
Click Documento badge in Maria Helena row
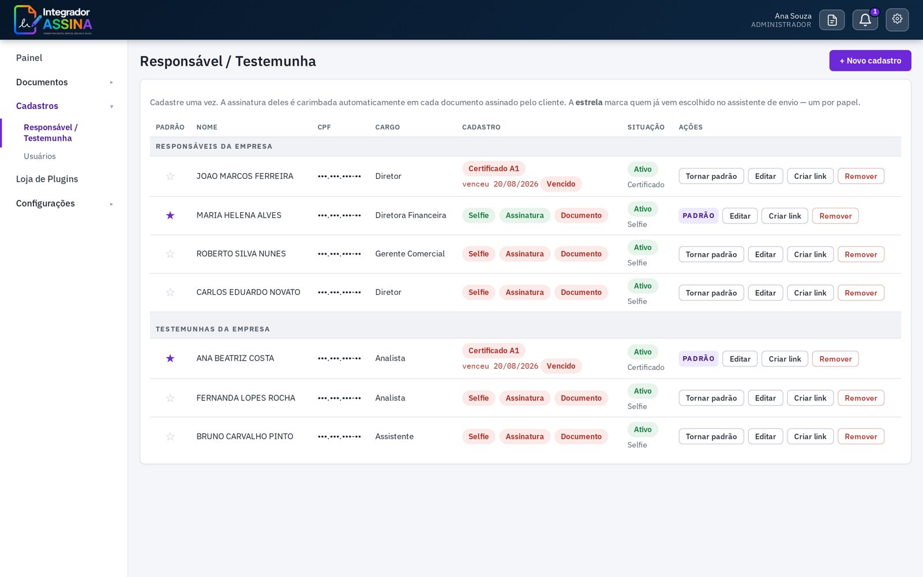pos(581,215)
